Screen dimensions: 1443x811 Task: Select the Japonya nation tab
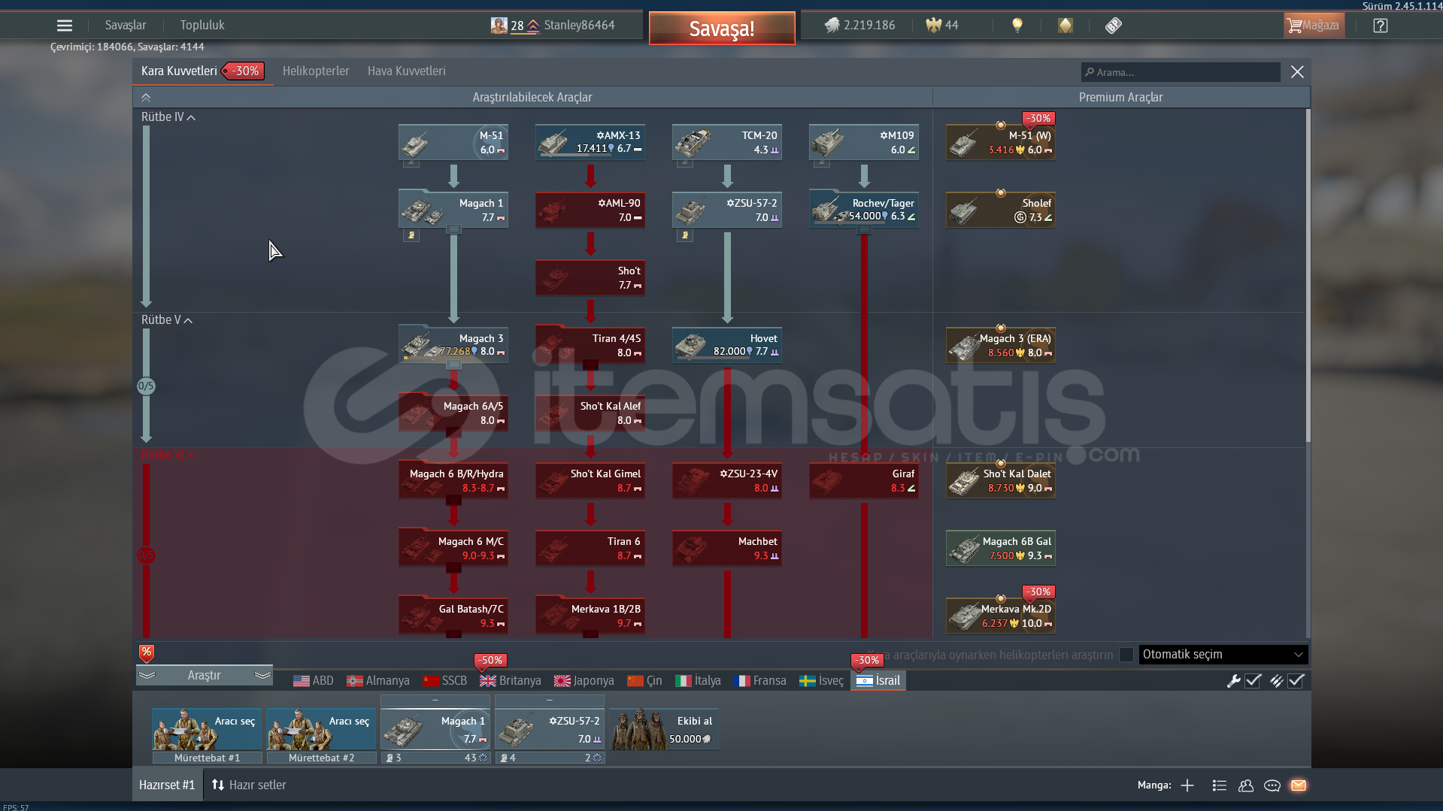[x=584, y=681]
